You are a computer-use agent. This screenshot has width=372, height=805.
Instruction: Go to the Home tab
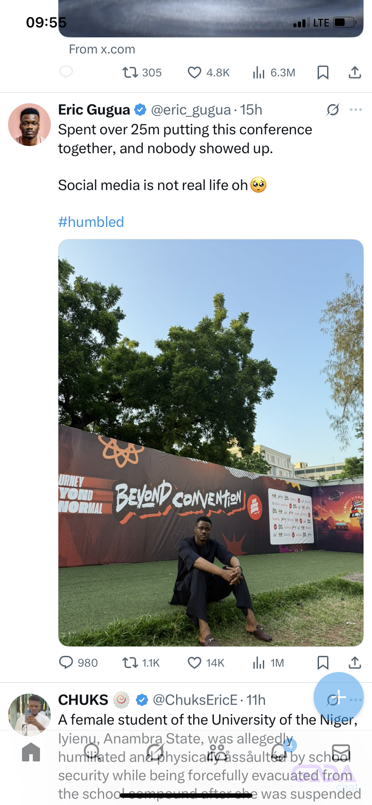(x=31, y=752)
